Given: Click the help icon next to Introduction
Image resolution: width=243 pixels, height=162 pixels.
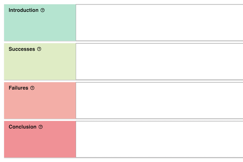Looking at the screenshot, I should pos(43,10).
